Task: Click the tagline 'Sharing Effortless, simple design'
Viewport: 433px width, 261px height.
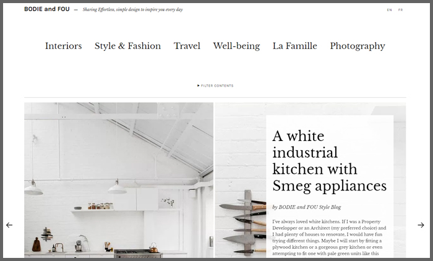Action: pos(133,10)
